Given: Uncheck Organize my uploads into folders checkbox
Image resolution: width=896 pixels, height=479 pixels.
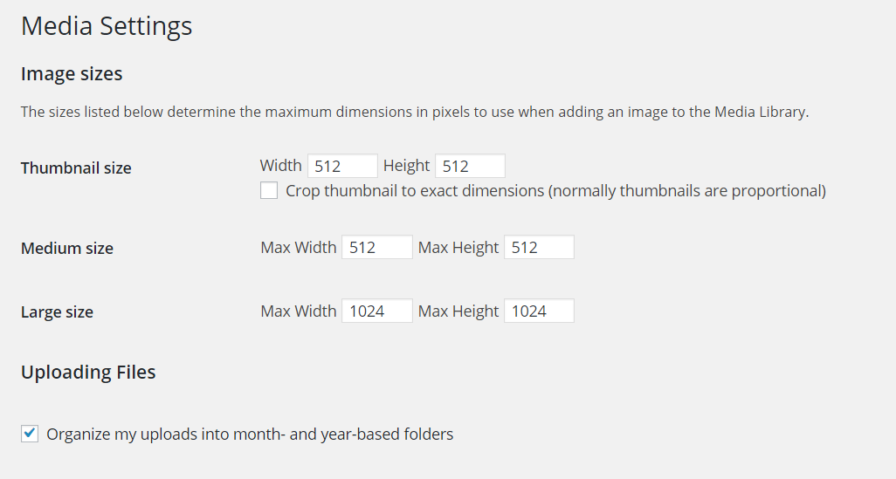Looking at the screenshot, I should pyautogui.click(x=30, y=434).
